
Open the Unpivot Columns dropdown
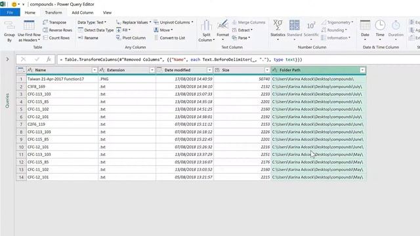[173, 22]
